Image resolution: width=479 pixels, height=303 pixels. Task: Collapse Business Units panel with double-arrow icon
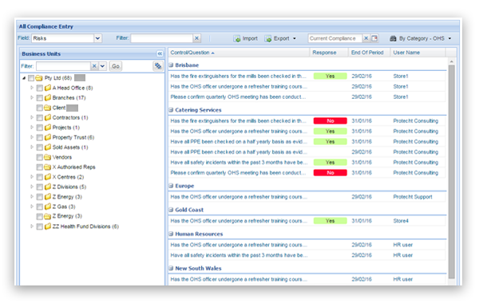point(160,53)
